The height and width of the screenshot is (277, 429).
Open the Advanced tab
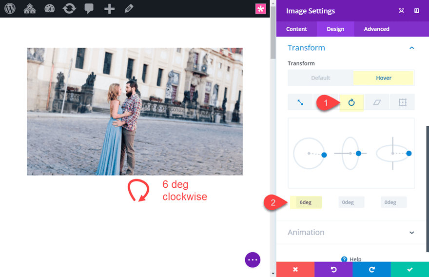pyautogui.click(x=376, y=29)
